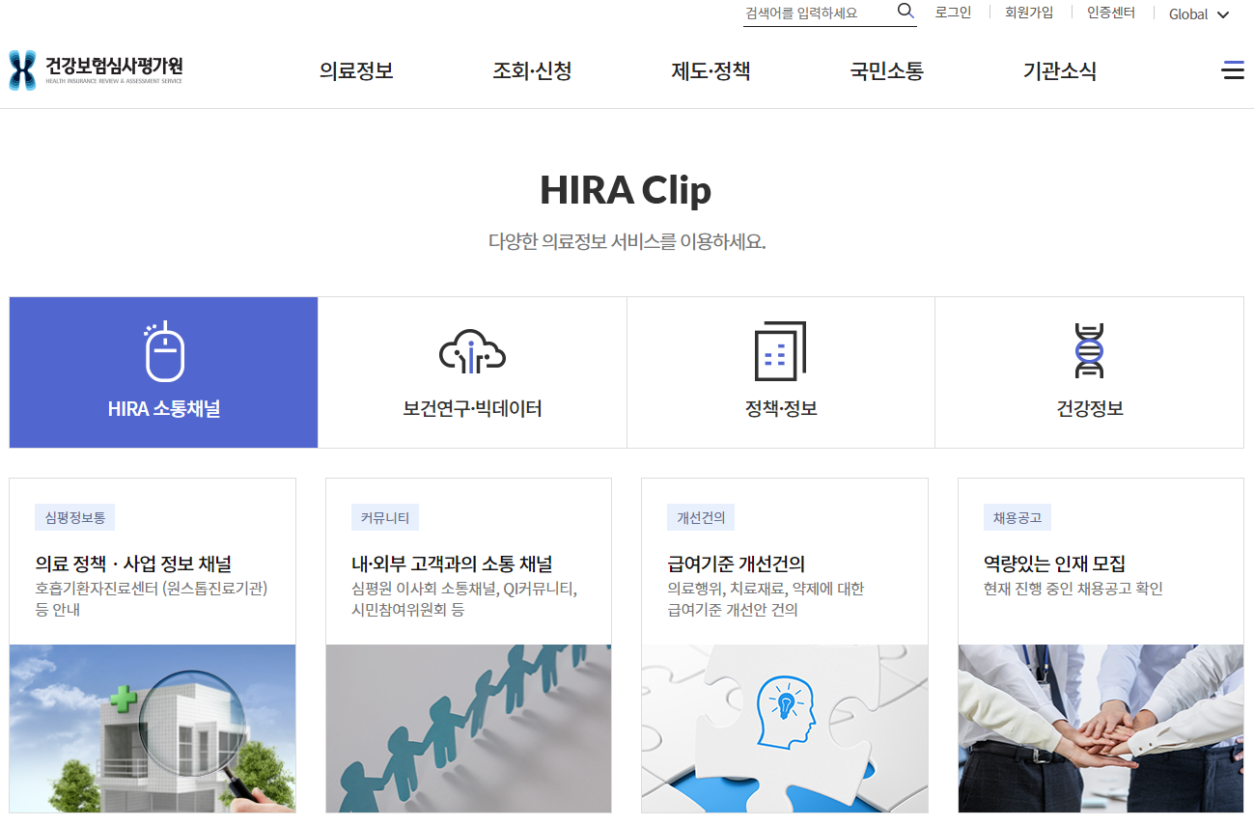Open the 기관소식 menu
1254x825 pixels.
coord(1060,71)
